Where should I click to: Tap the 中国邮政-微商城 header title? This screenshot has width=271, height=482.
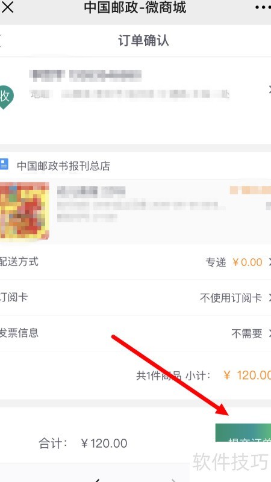(x=135, y=7)
